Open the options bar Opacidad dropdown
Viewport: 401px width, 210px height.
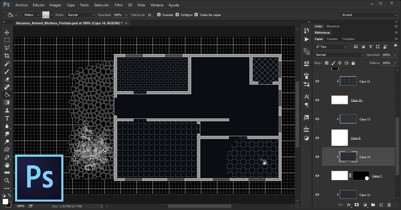click(x=126, y=15)
